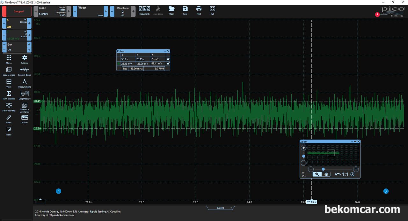Click the red notification badge near Pico logo
The width and height of the screenshot is (408, 221).
point(377,14)
